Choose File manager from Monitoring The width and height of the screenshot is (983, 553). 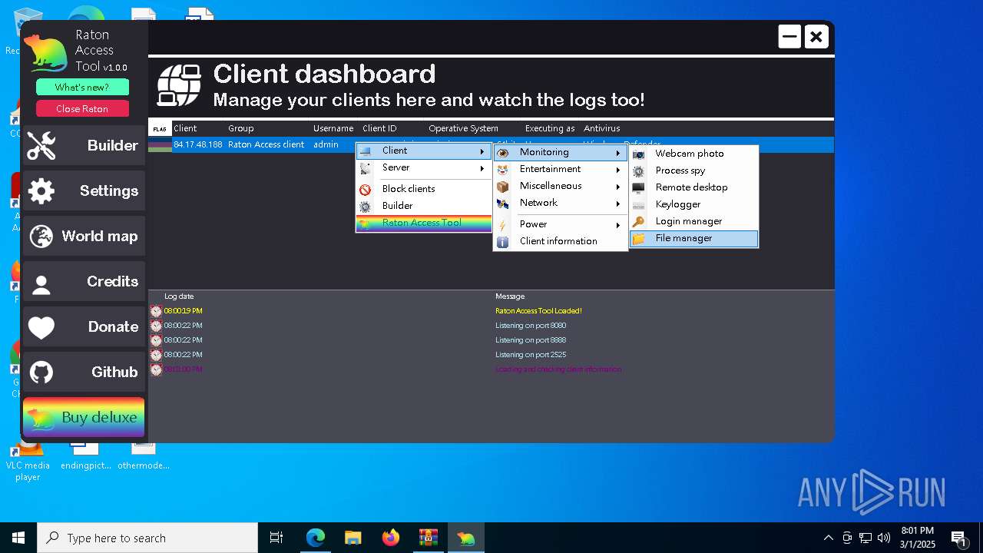point(694,238)
